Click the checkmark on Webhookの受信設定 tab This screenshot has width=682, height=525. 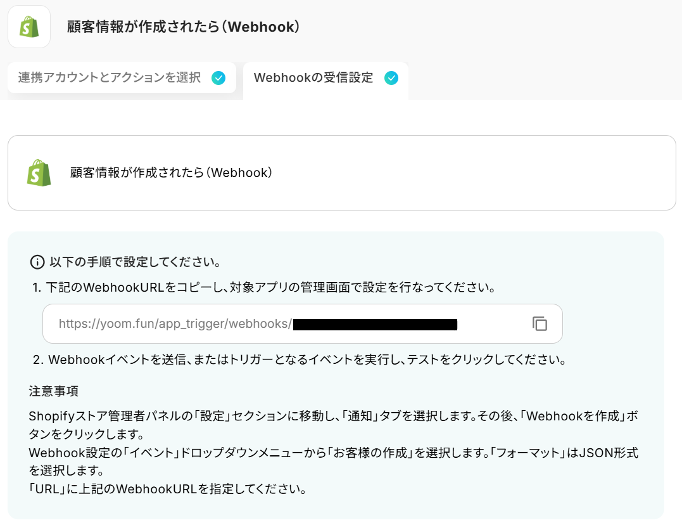391,78
